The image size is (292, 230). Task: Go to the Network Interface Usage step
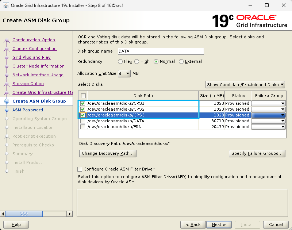click(38, 75)
